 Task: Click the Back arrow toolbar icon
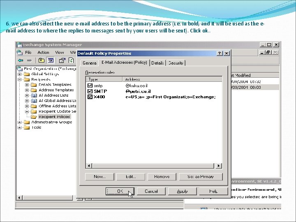pyautogui.click(x=21, y=60)
